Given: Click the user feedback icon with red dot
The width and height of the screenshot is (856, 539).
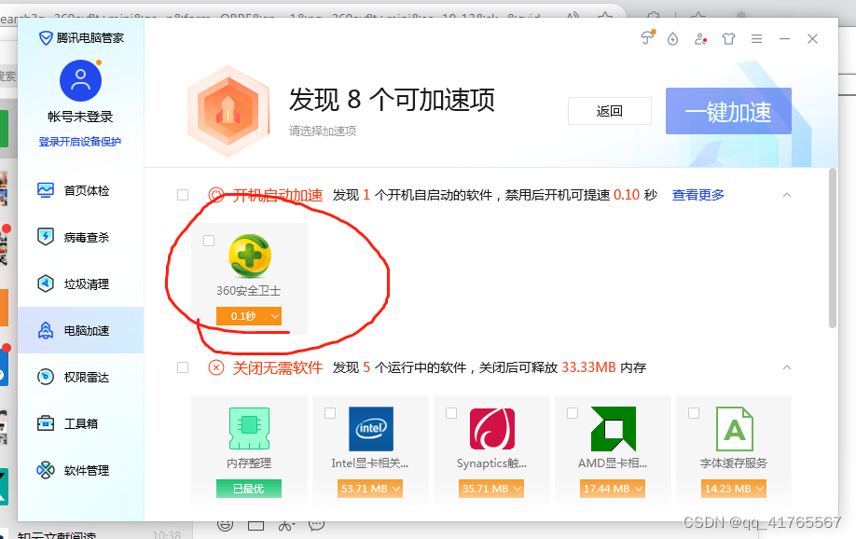Looking at the screenshot, I should click(x=700, y=39).
